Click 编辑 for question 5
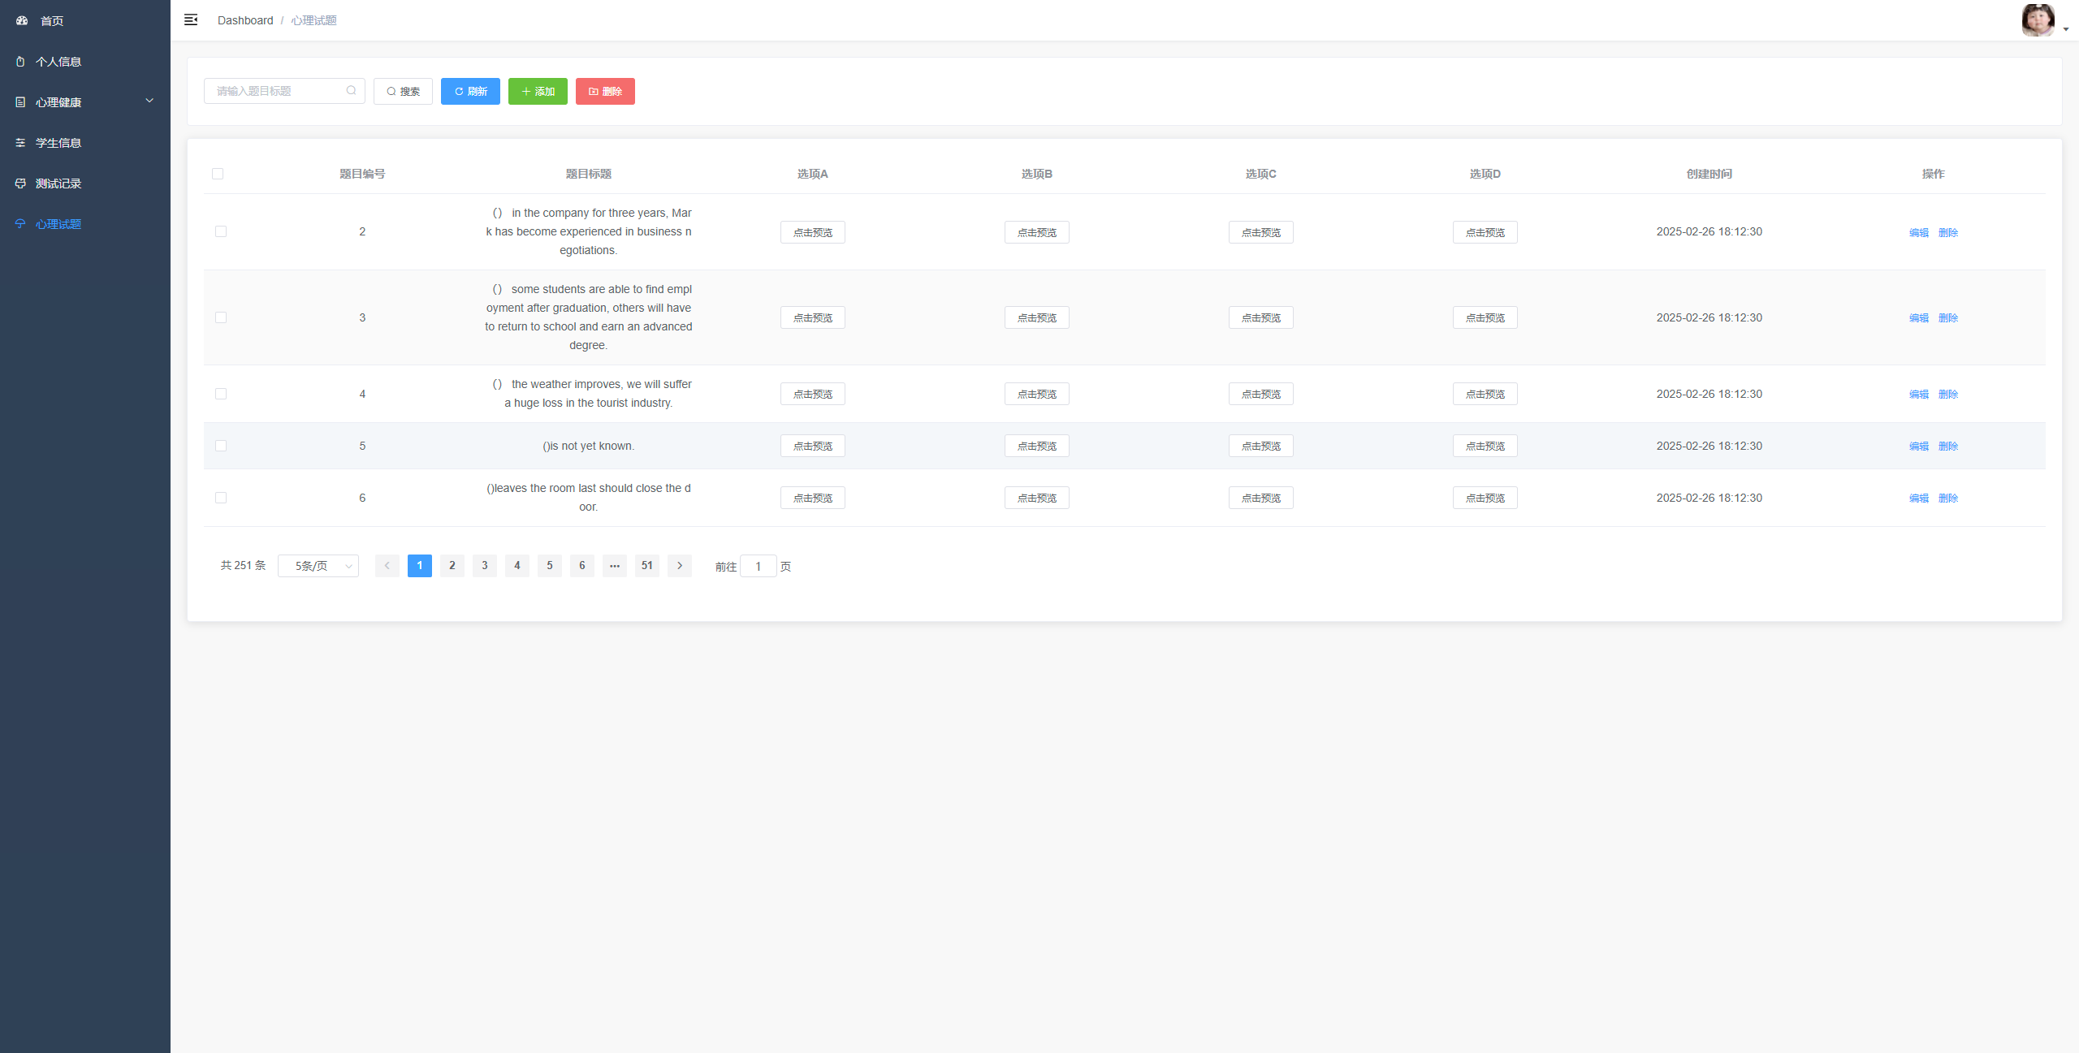The height and width of the screenshot is (1053, 2079). pyautogui.click(x=1919, y=446)
